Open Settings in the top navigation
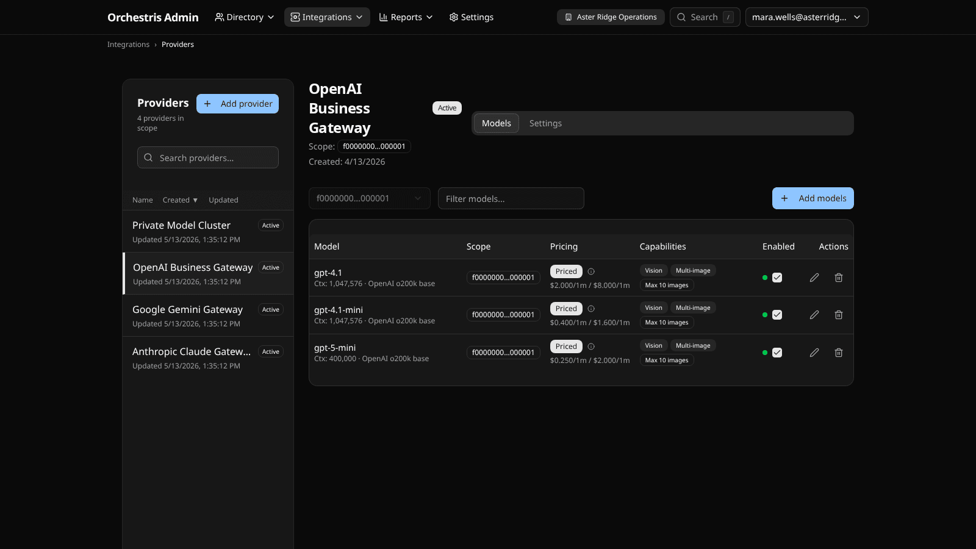 pyautogui.click(x=472, y=17)
